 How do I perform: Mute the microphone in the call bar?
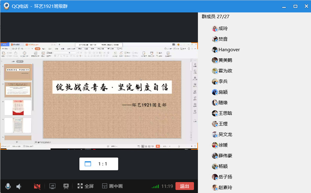click(8, 186)
